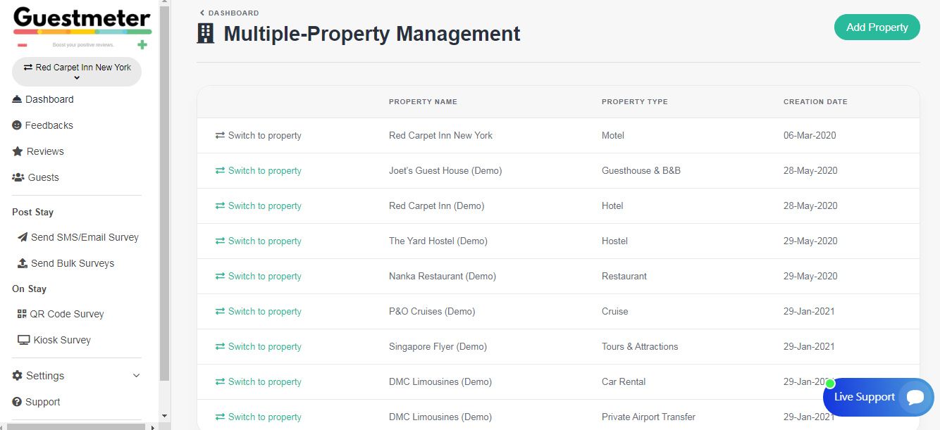Image resolution: width=940 pixels, height=430 pixels.
Task: Click the sidebar vertical scrollbar down arrow
Action: click(165, 416)
